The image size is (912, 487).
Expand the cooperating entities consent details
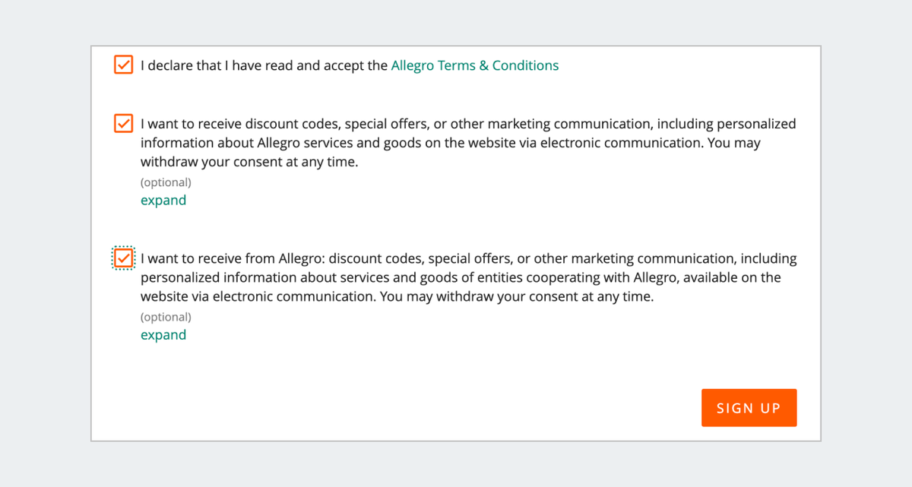pos(163,335)
